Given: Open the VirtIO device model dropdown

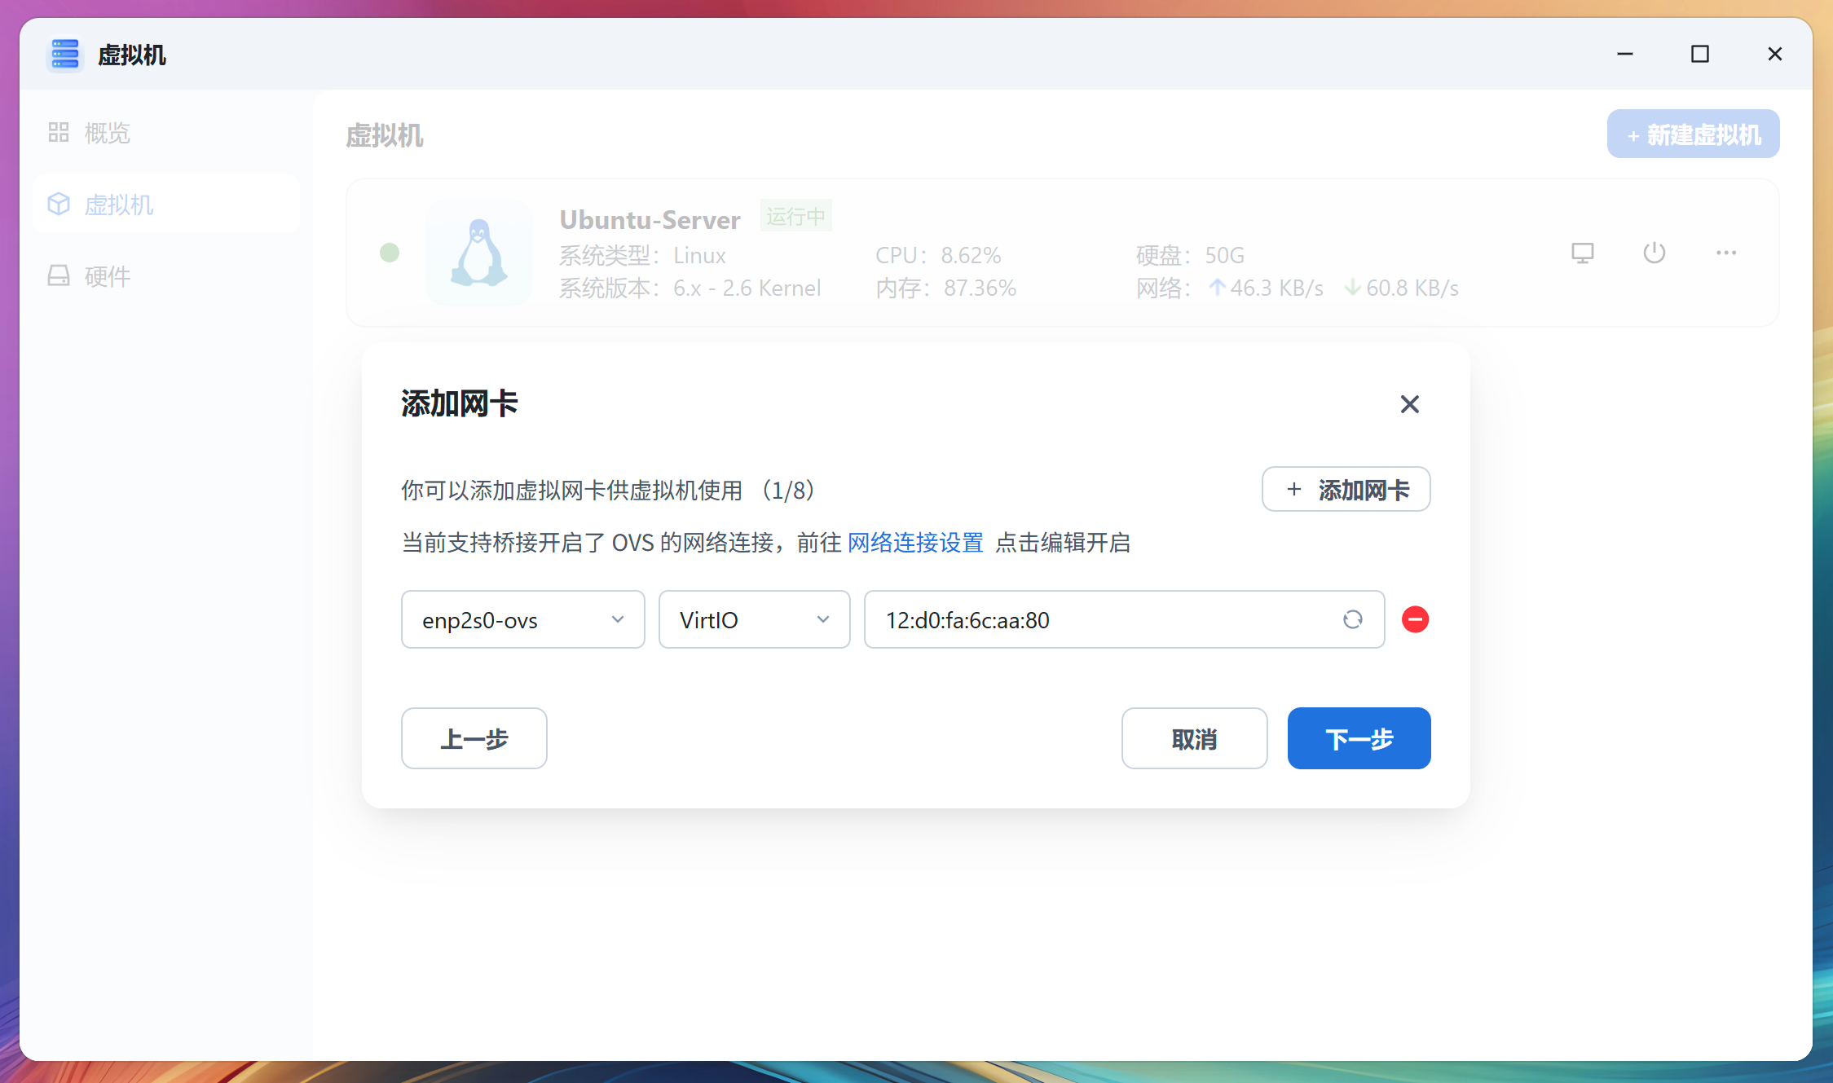Looking at the screenshot, I should [x=754, y=619].
